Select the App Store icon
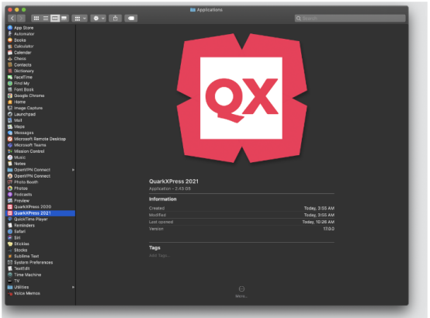 (10, 28)
